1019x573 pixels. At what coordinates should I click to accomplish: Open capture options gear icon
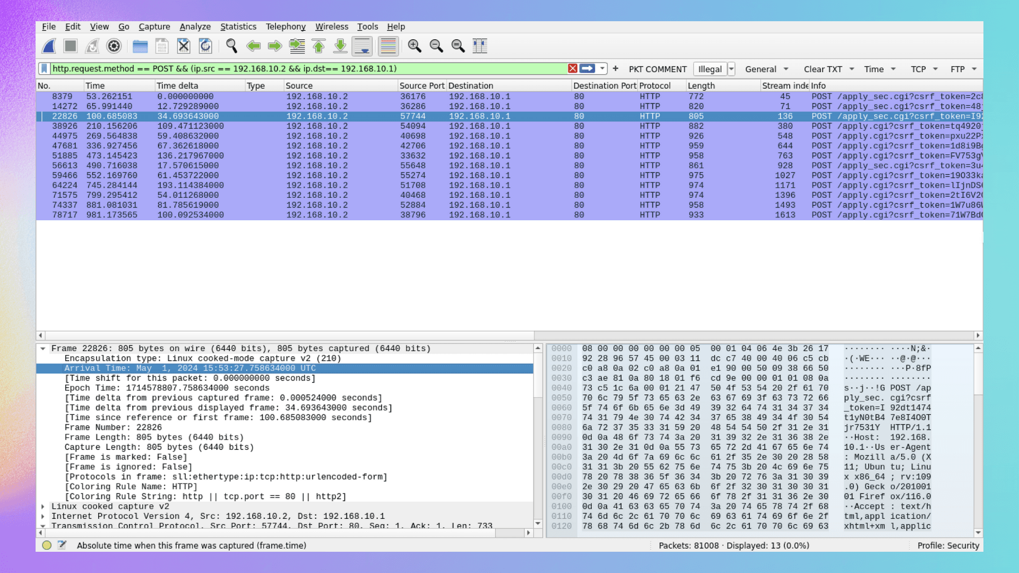[x=114, y=46]
